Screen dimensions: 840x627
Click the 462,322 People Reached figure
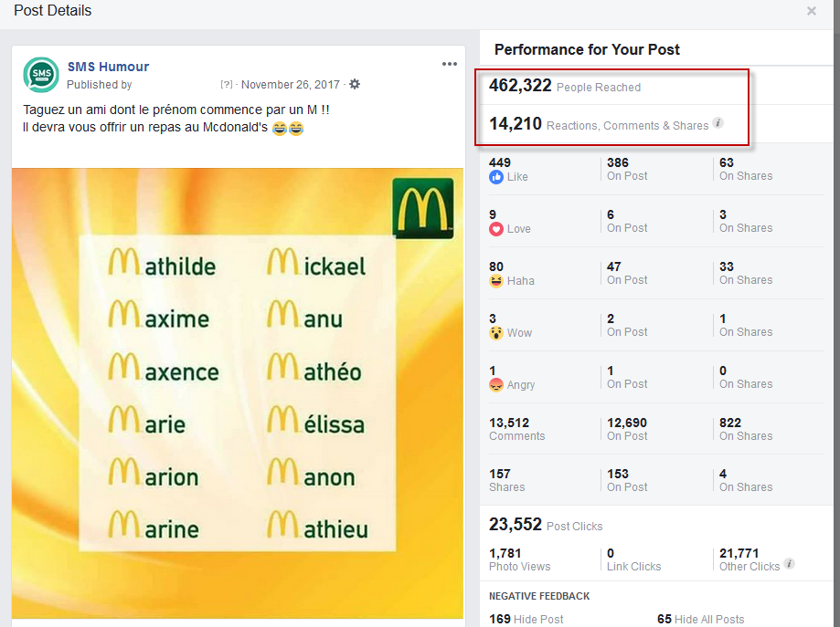click(520, 86)
